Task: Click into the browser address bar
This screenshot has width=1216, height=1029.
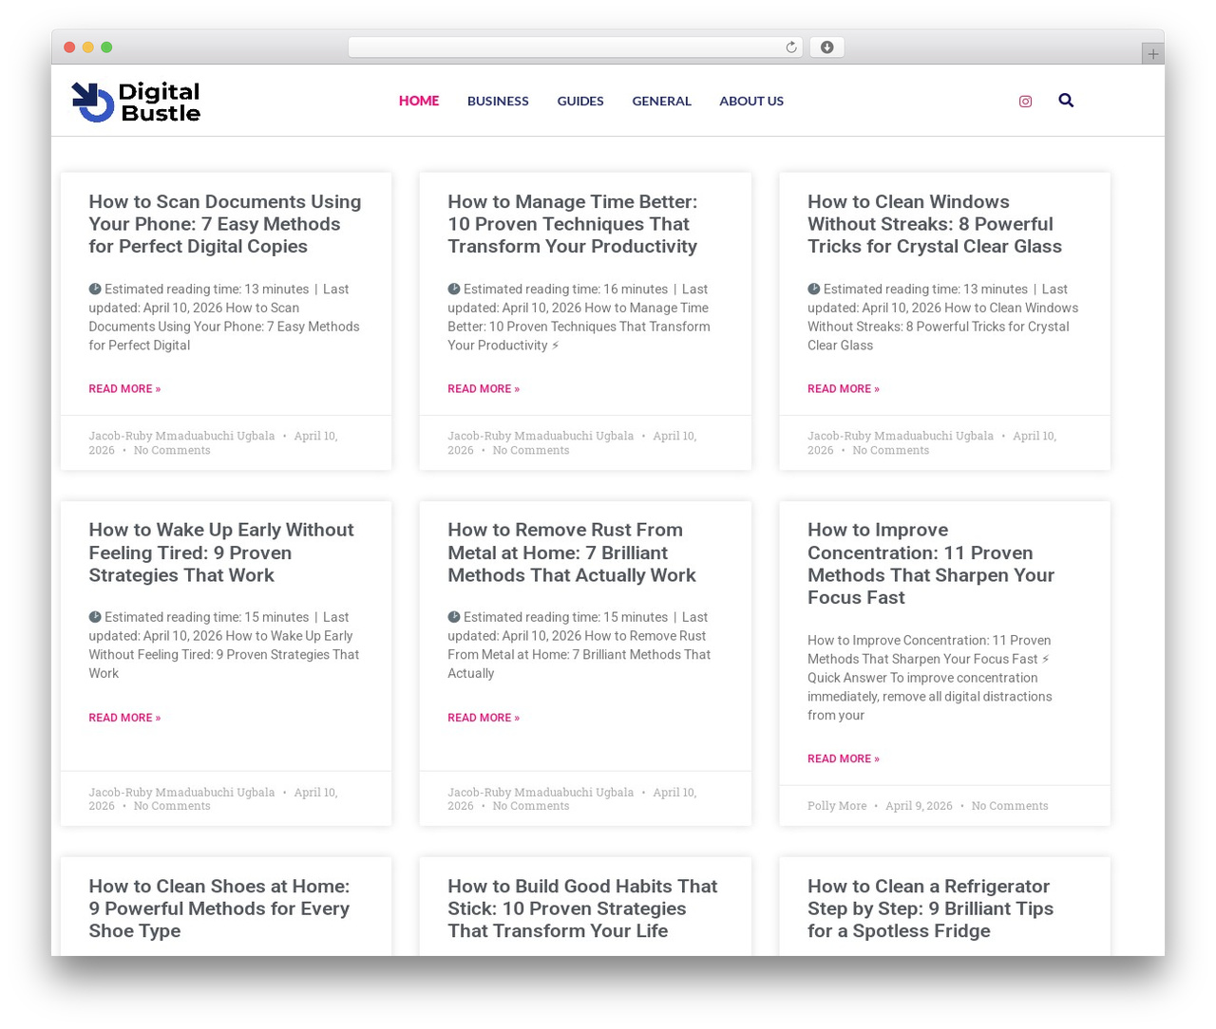Action: pyautogui.click(x=576, y=47)
